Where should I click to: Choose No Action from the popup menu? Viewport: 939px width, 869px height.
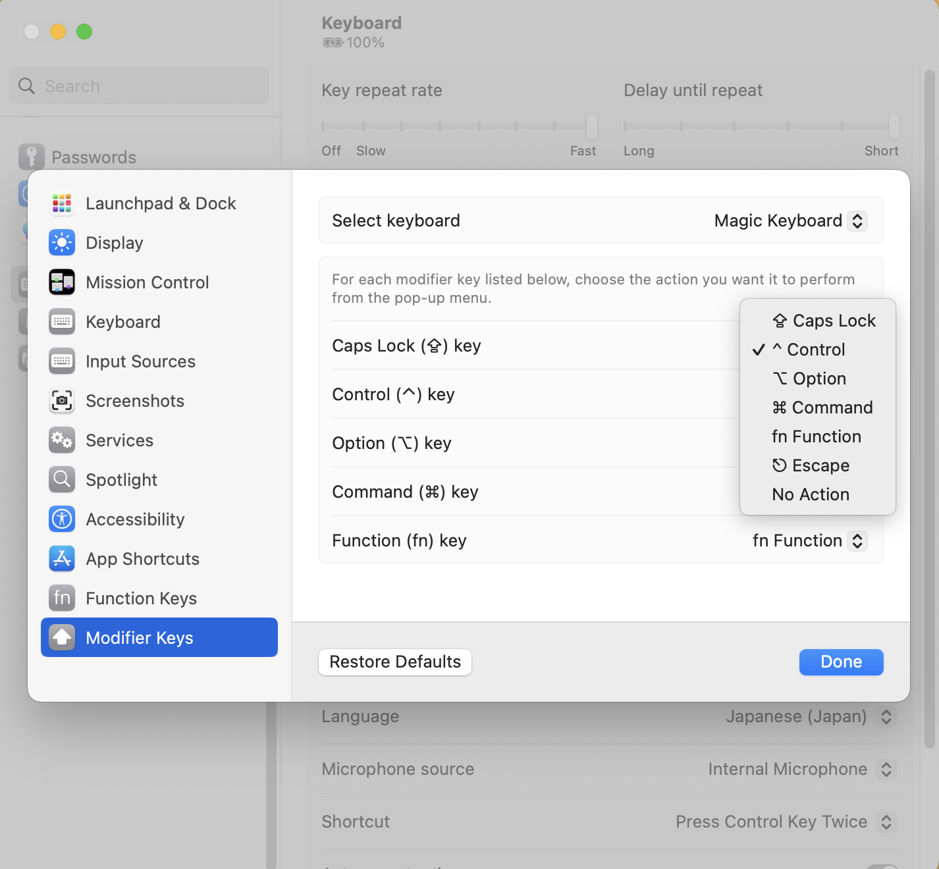(x=818, y=494)
